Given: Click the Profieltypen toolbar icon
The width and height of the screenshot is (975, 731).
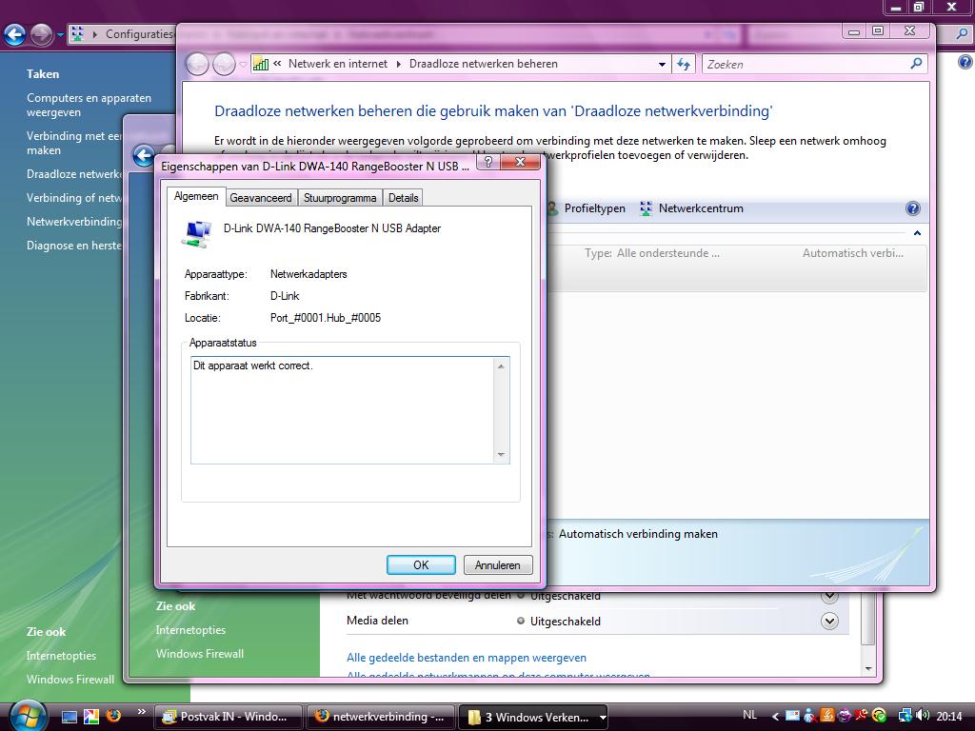Looking at the screenshot, I should [x=551, y=208].
